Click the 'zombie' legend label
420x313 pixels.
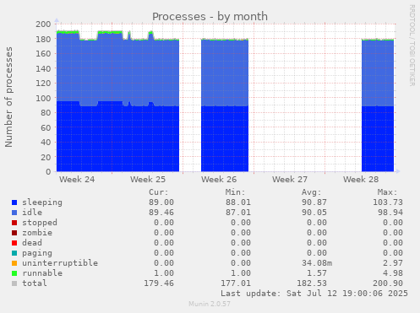click(x=37, y=233)
